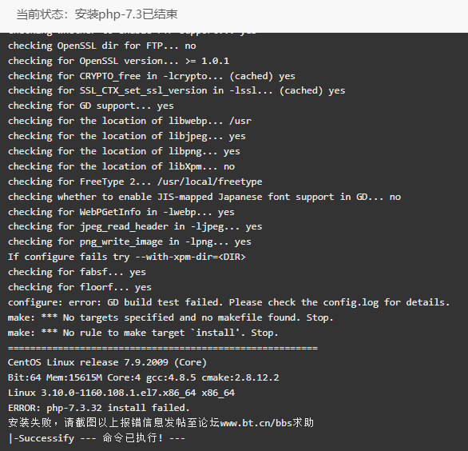This screenshot has height=451, width=468.
Task: Click the 'No rule to make target install' line
Action: pyautogui.click(x=143, y=333)
